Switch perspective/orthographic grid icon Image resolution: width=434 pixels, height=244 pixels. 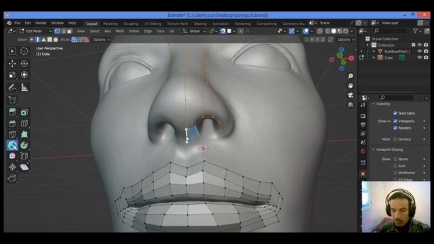pos(351,104)
